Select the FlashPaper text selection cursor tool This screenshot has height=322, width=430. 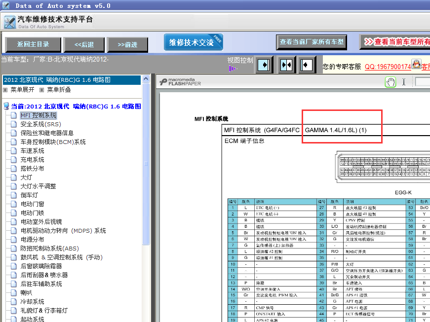coord(404,82)
